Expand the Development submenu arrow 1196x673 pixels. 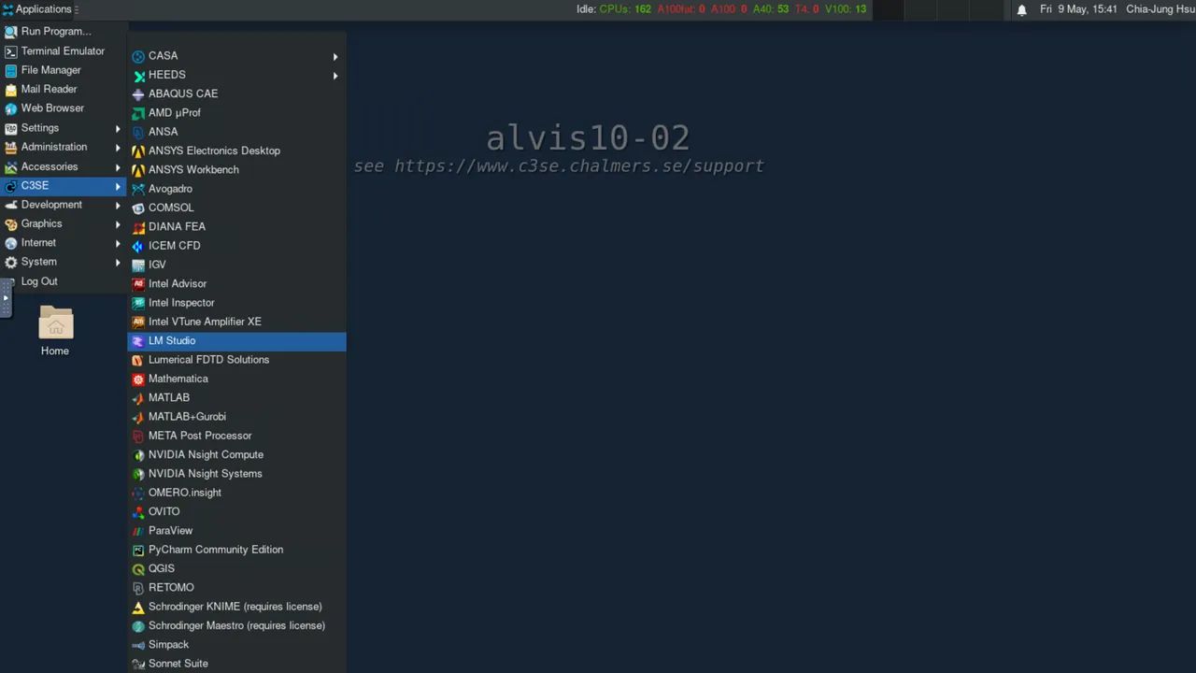[x=118, y=205]
